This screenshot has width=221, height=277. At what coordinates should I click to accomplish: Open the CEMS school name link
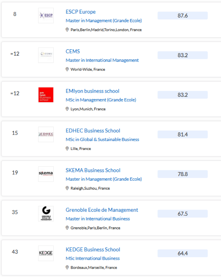(x=73, y=52)
